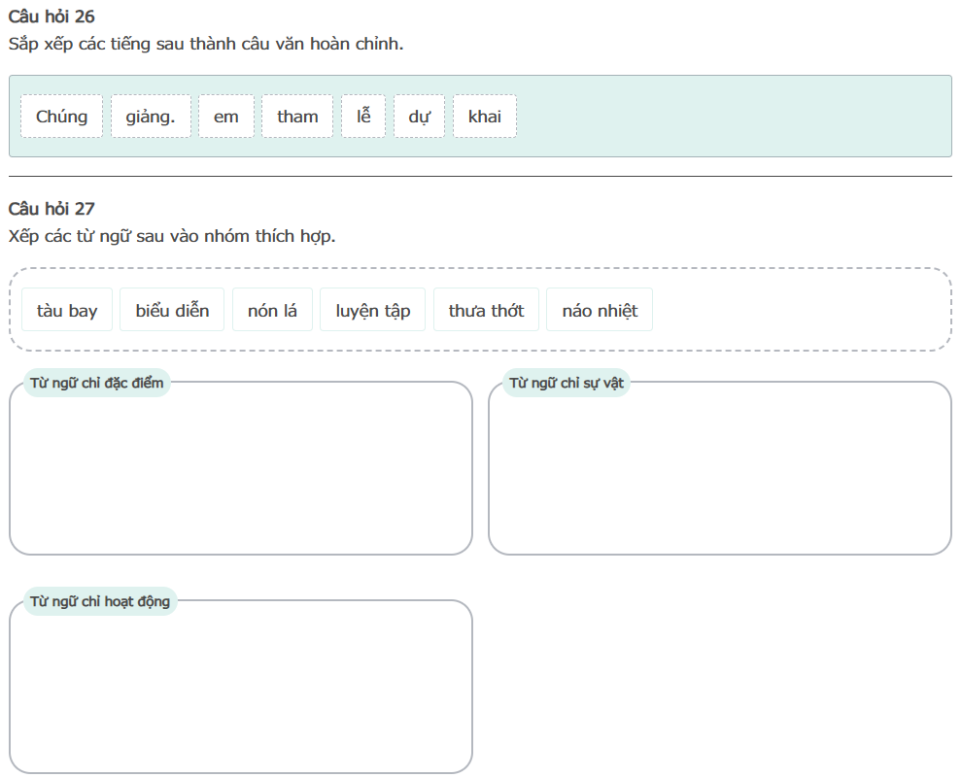Click the 'giảng.' word tile
962x778 pixels.
click(x=151, y=117)
